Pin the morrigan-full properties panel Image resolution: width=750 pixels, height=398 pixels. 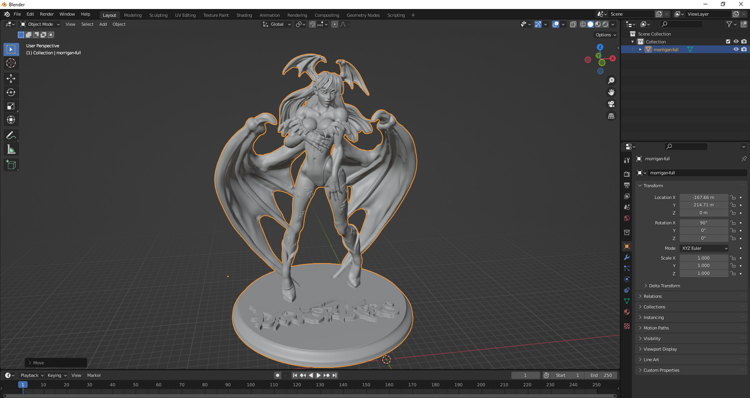click(743, 158)
